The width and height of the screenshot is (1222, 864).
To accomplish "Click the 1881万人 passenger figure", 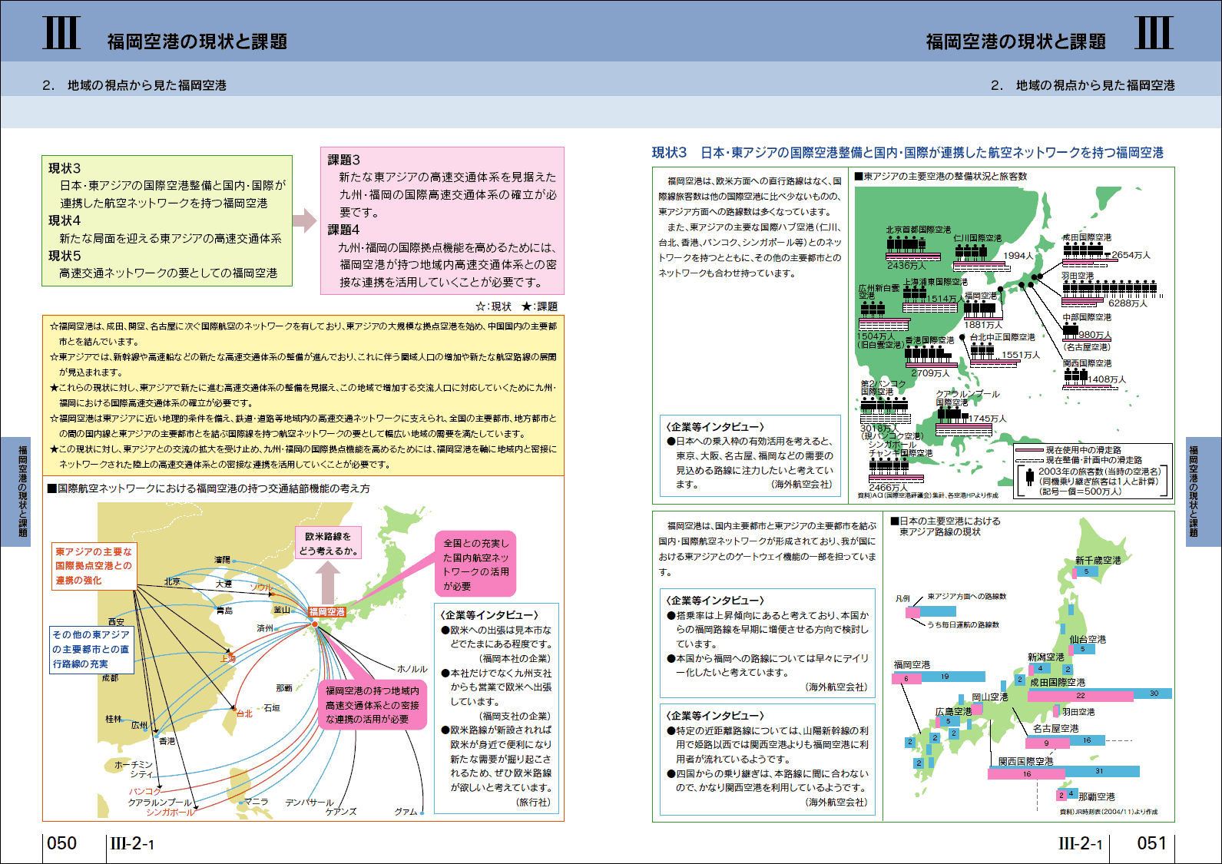I will 983,325.
